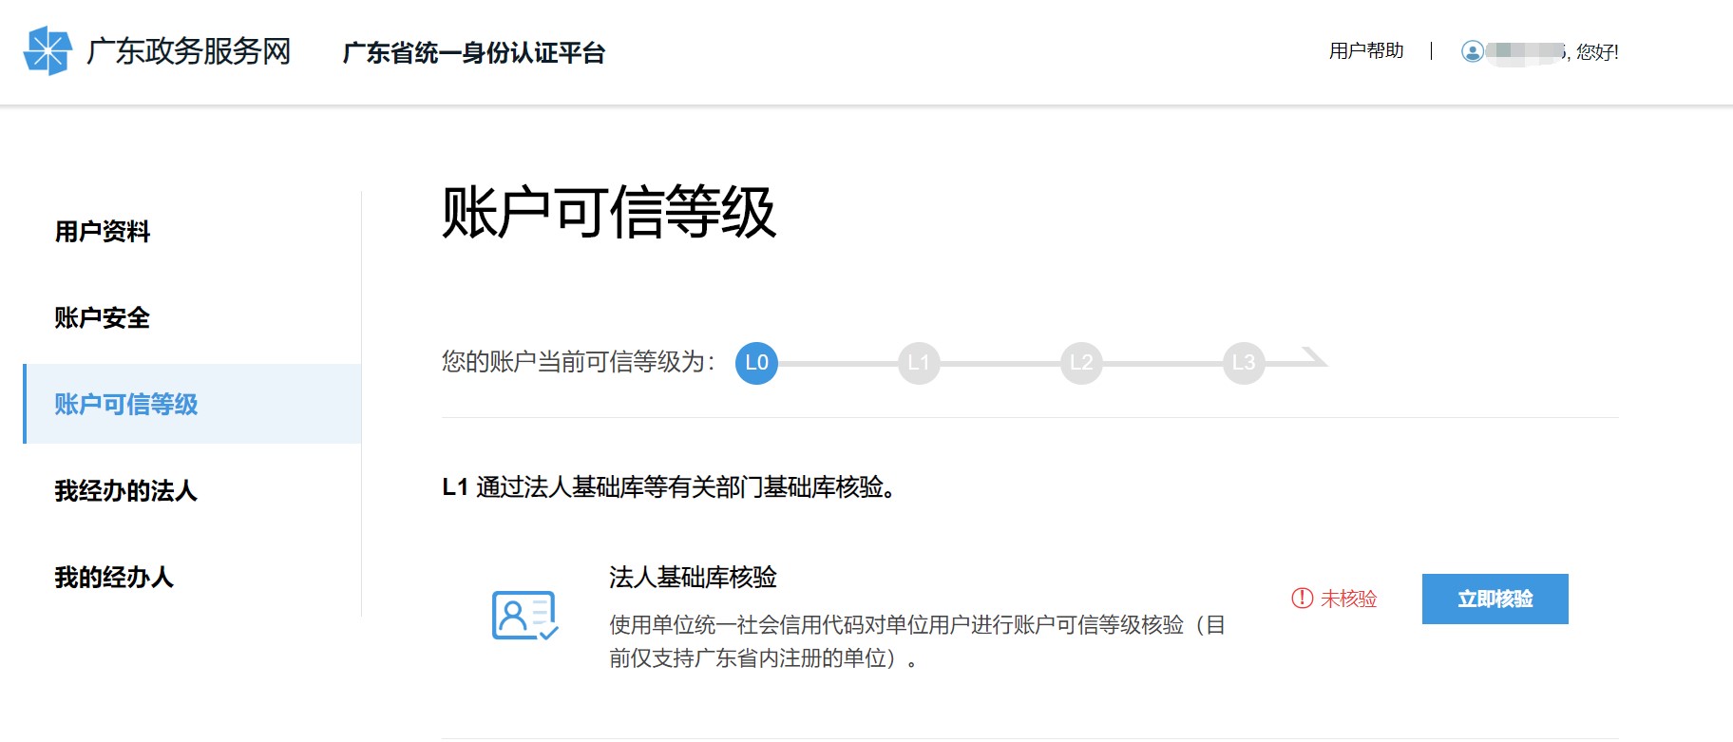
Task: Open the 账户安全 sidebar menu
Action: click(103, 318)
